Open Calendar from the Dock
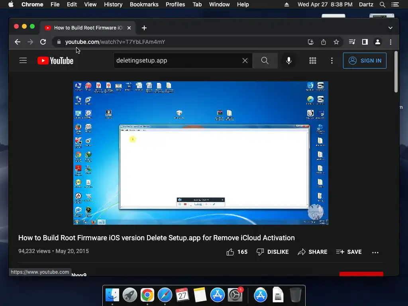Viewport: 408px width, 306px height. pos(182,295)
